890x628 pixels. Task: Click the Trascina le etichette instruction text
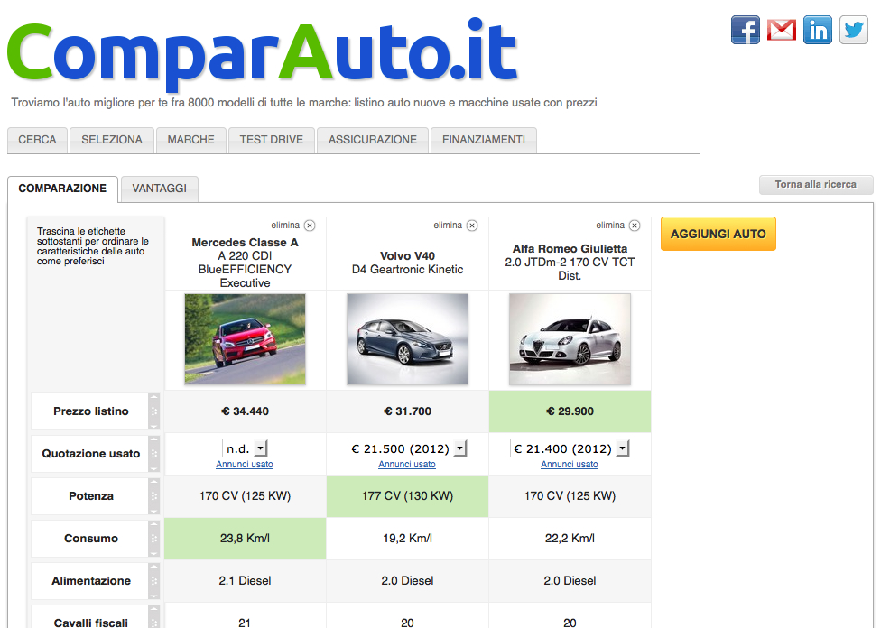92,246
